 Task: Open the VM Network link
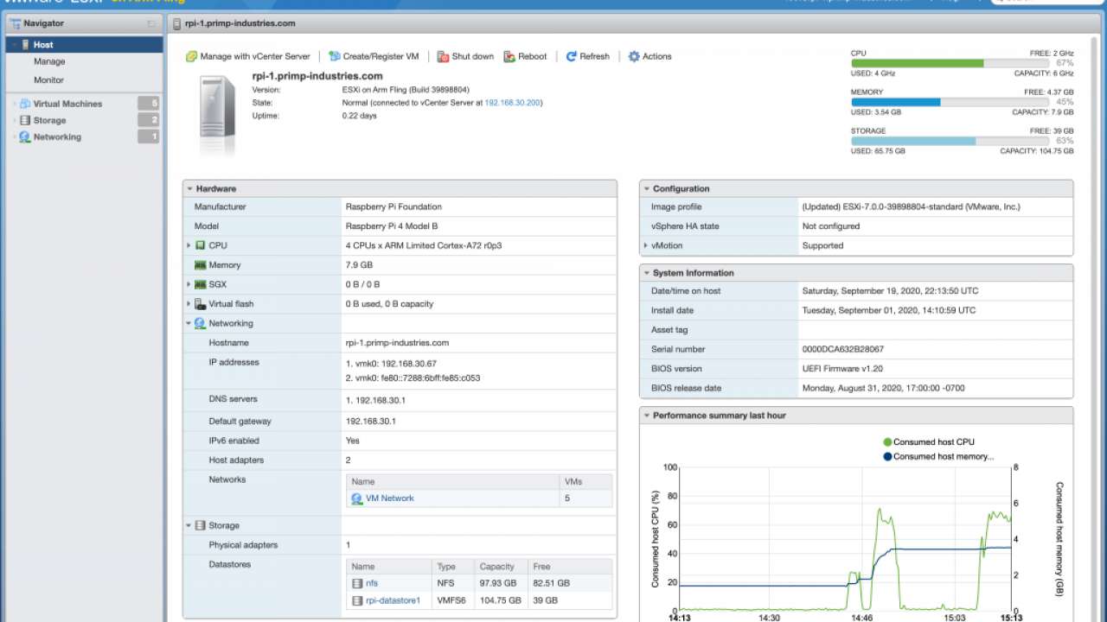[389, 498]
